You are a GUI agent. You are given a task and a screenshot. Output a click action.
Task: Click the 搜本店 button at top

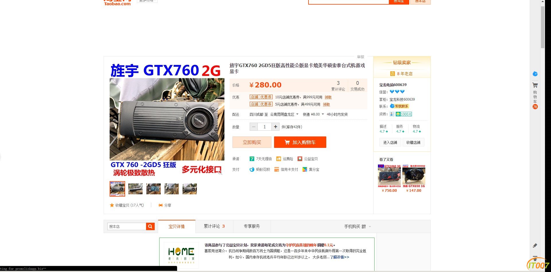coord(420,2)
